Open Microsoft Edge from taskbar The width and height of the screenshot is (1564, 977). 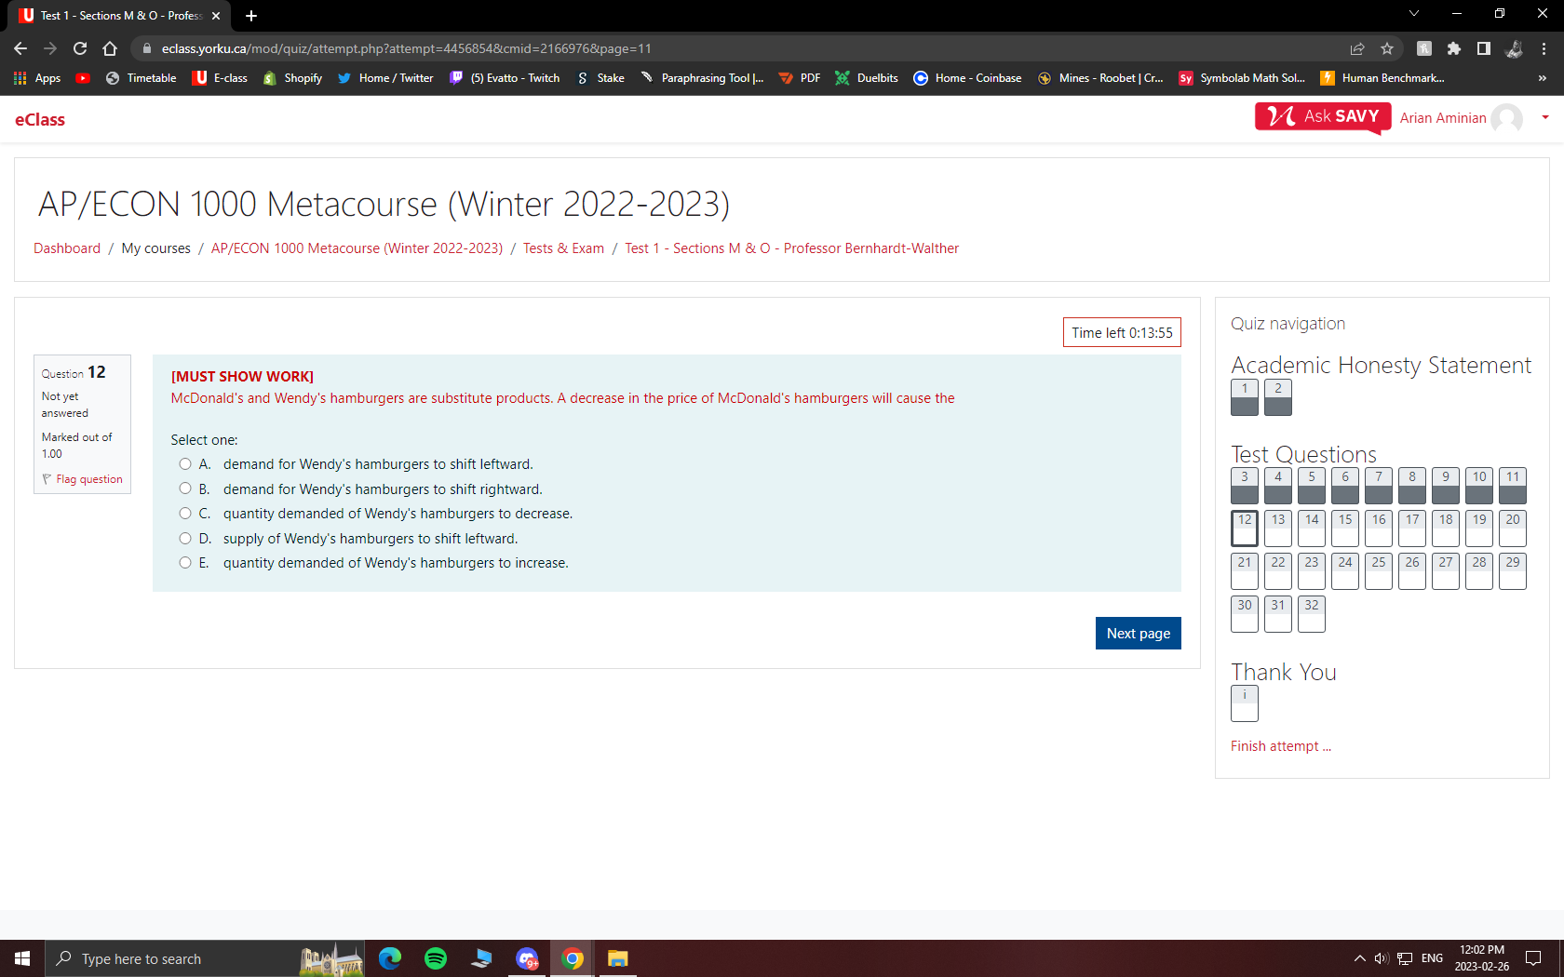pyautogui.click(x=390, y=958)
